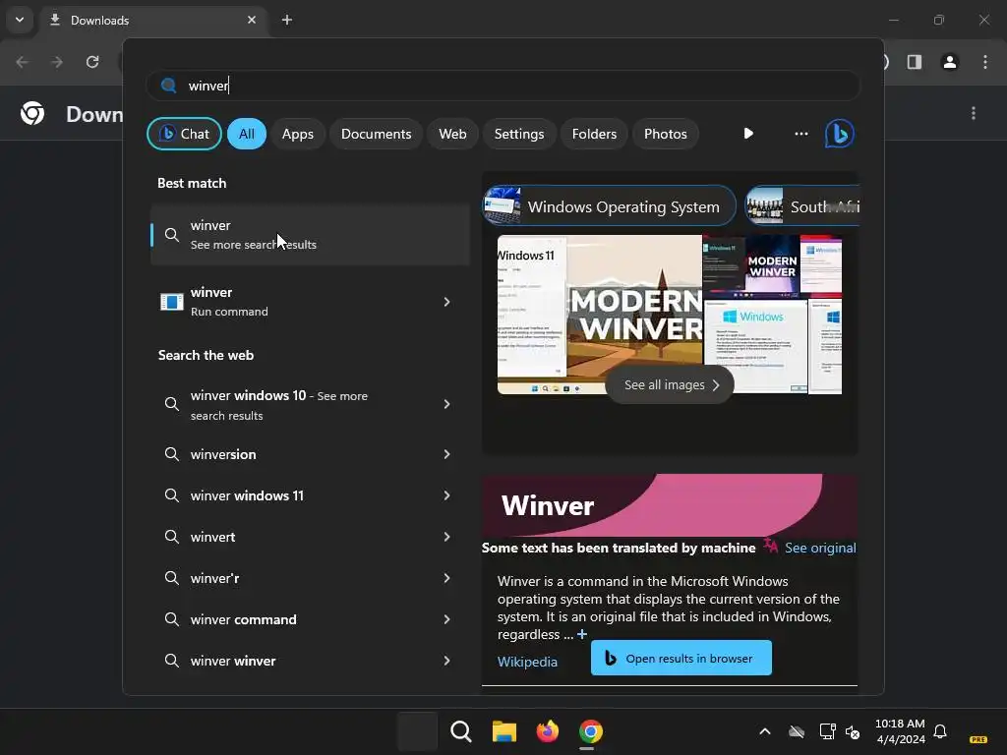Expand the winver windows 10 suggestion arrow
Viewport: 1007px width, 755px height.
(x=447, y=404)
